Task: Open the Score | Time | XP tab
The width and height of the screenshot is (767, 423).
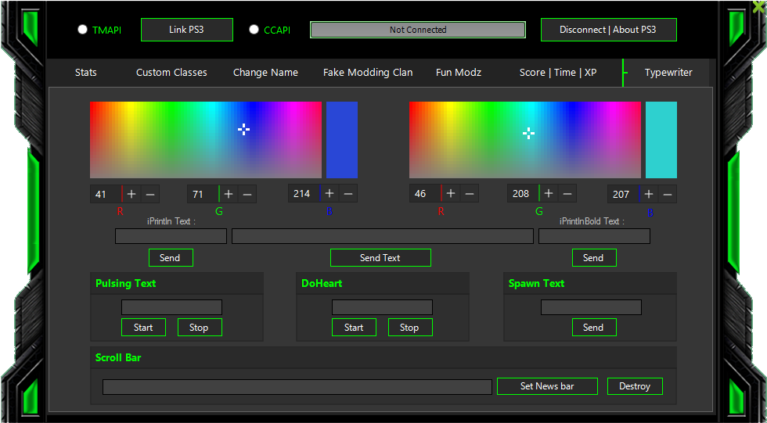Action: point(557,73)
